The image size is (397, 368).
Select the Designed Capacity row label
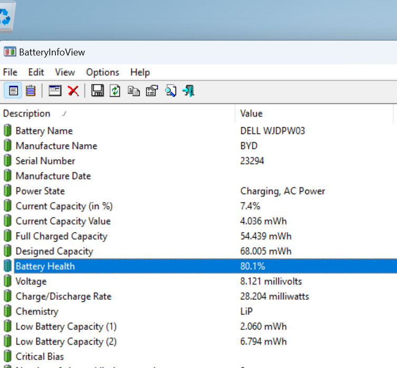54,251
